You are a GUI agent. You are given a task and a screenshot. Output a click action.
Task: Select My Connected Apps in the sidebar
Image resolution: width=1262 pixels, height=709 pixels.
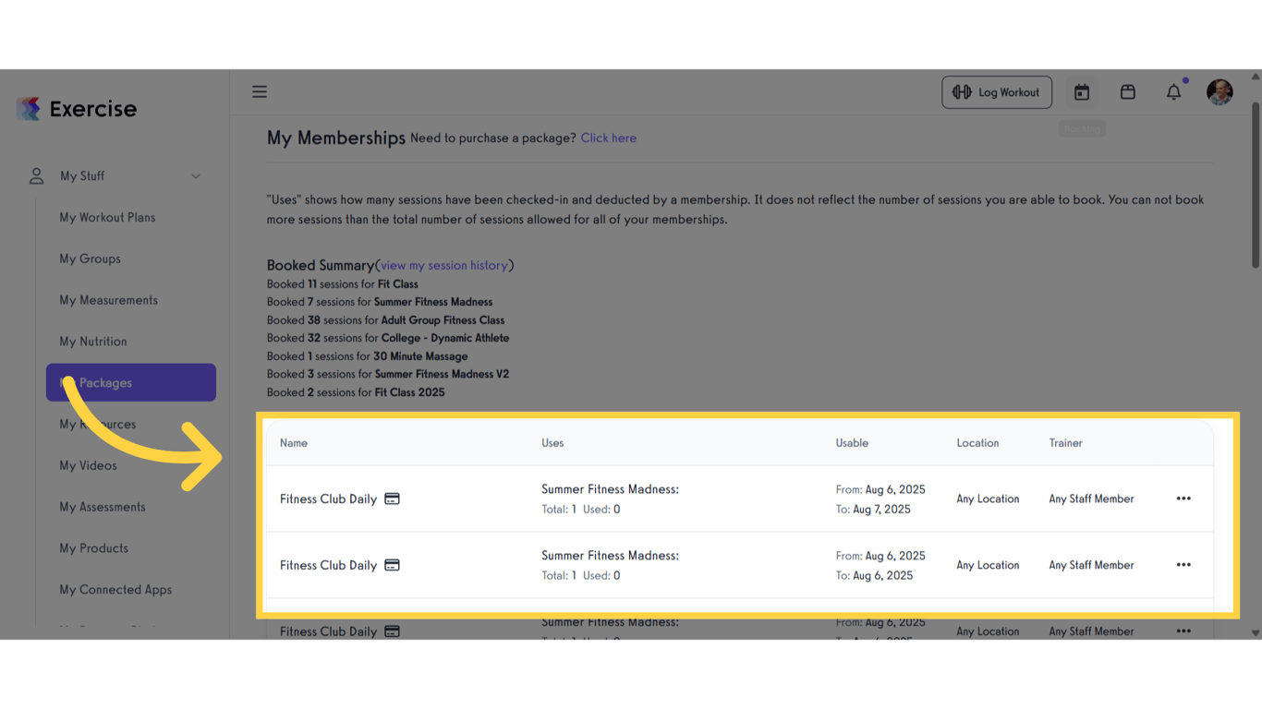point(115,589)
